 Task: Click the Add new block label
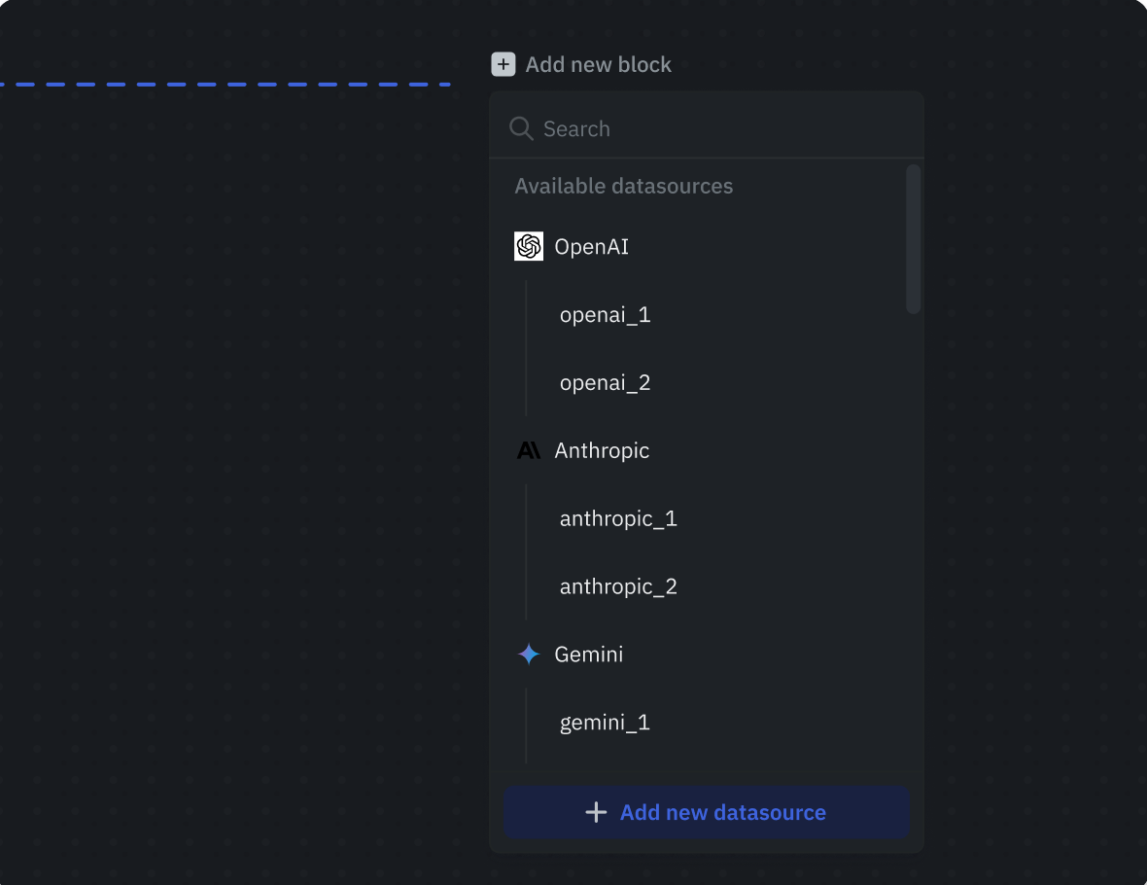598,64
